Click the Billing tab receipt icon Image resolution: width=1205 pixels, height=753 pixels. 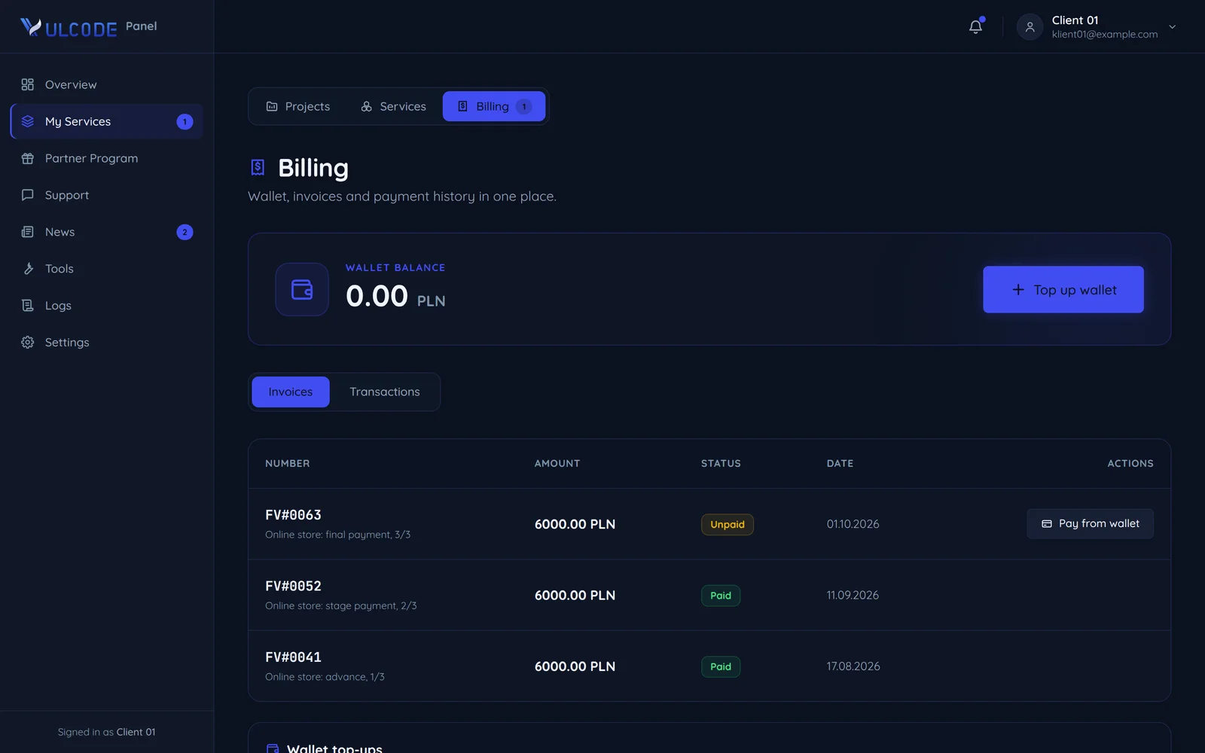point(463,106)
